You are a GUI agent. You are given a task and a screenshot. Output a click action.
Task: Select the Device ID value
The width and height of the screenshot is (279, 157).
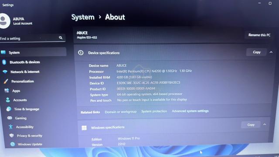tap(148, 82)
